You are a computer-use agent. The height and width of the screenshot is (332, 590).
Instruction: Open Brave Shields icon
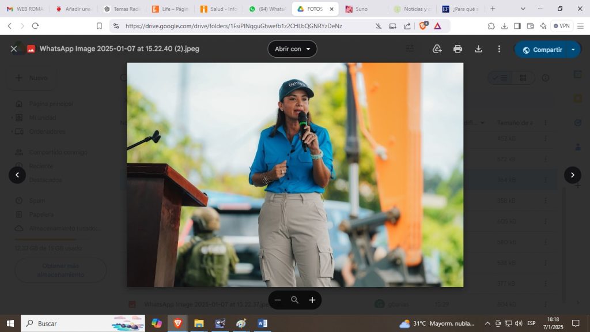click(x=423, y=25)
